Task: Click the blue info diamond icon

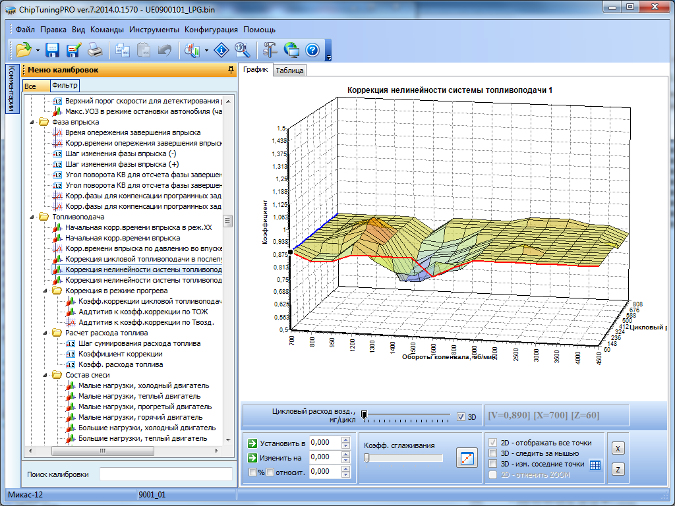Action: pyautogui.click(x=221, y=49)
